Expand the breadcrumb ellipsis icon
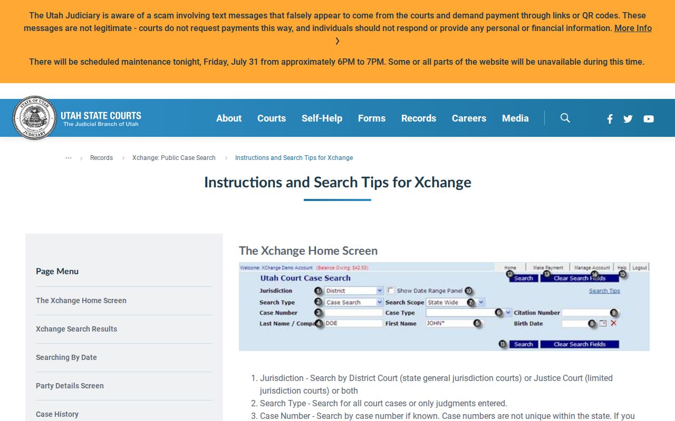 click(69, 158)
